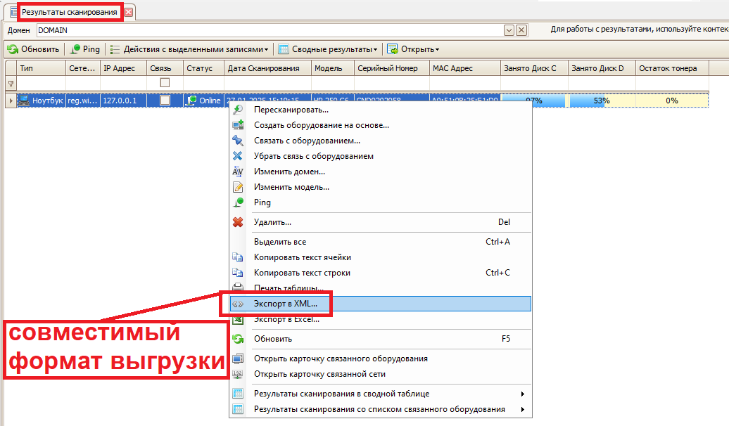Image resolution: width=729 pixels, height=426 pixels.
Task: Sort by the Остаток тонера column header
Action: [x=672, y=68]
